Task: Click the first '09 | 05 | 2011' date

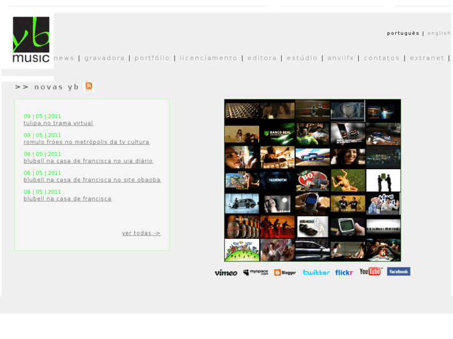Action: (x=42, y=116)
